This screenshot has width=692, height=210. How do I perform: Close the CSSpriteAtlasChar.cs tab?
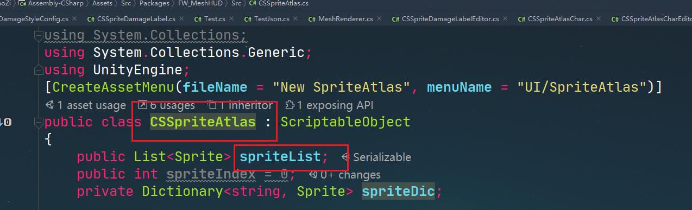coord(599,19)
